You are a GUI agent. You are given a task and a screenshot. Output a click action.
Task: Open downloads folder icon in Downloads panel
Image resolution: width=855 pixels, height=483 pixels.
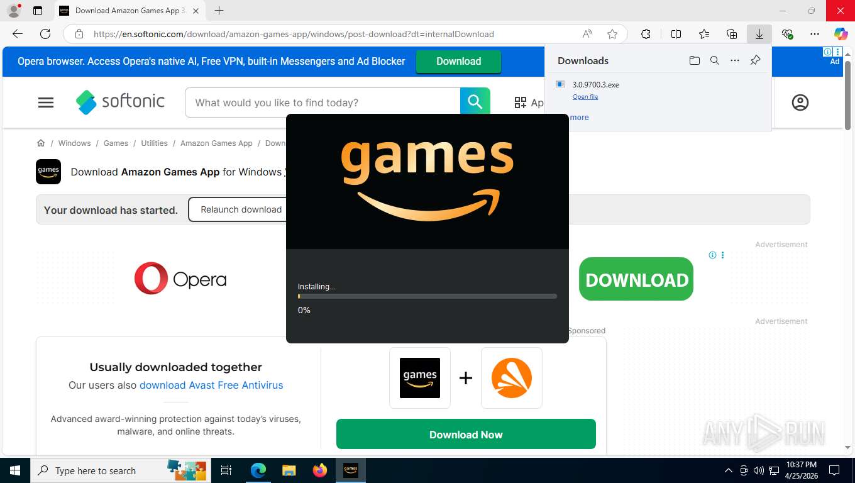click(694, 60)
